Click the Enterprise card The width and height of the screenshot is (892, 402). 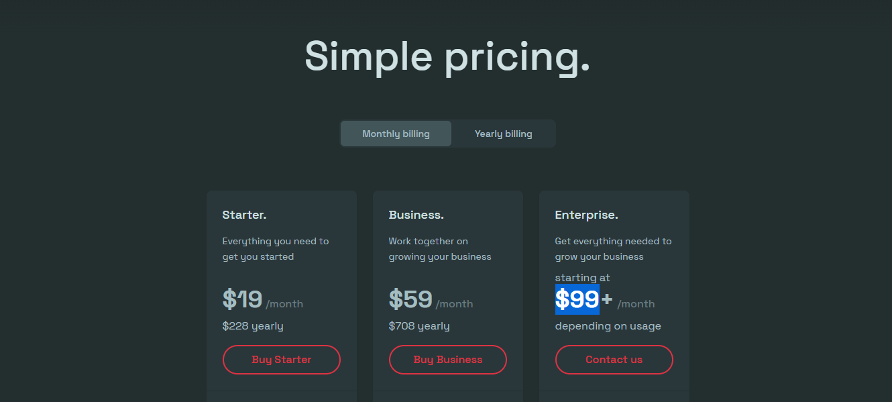coord(614,289)
